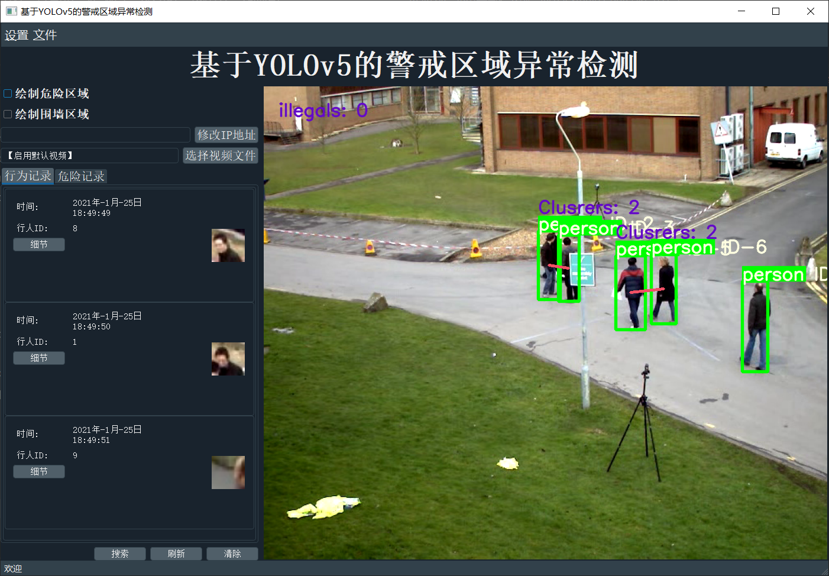Click the 修改IP地址 button
The image size is (829, 576).
(226, 135)
